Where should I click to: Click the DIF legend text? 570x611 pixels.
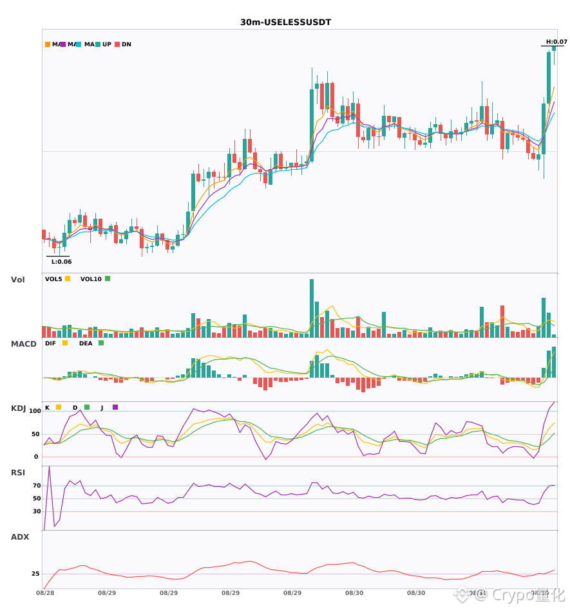tap(50, 343)
